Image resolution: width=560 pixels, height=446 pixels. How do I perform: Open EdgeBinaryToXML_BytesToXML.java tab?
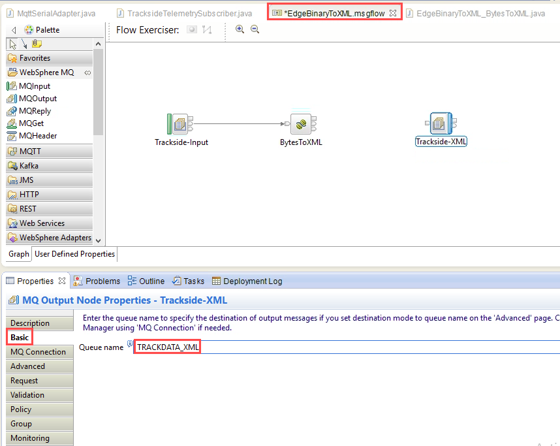[x=476, y=14]
